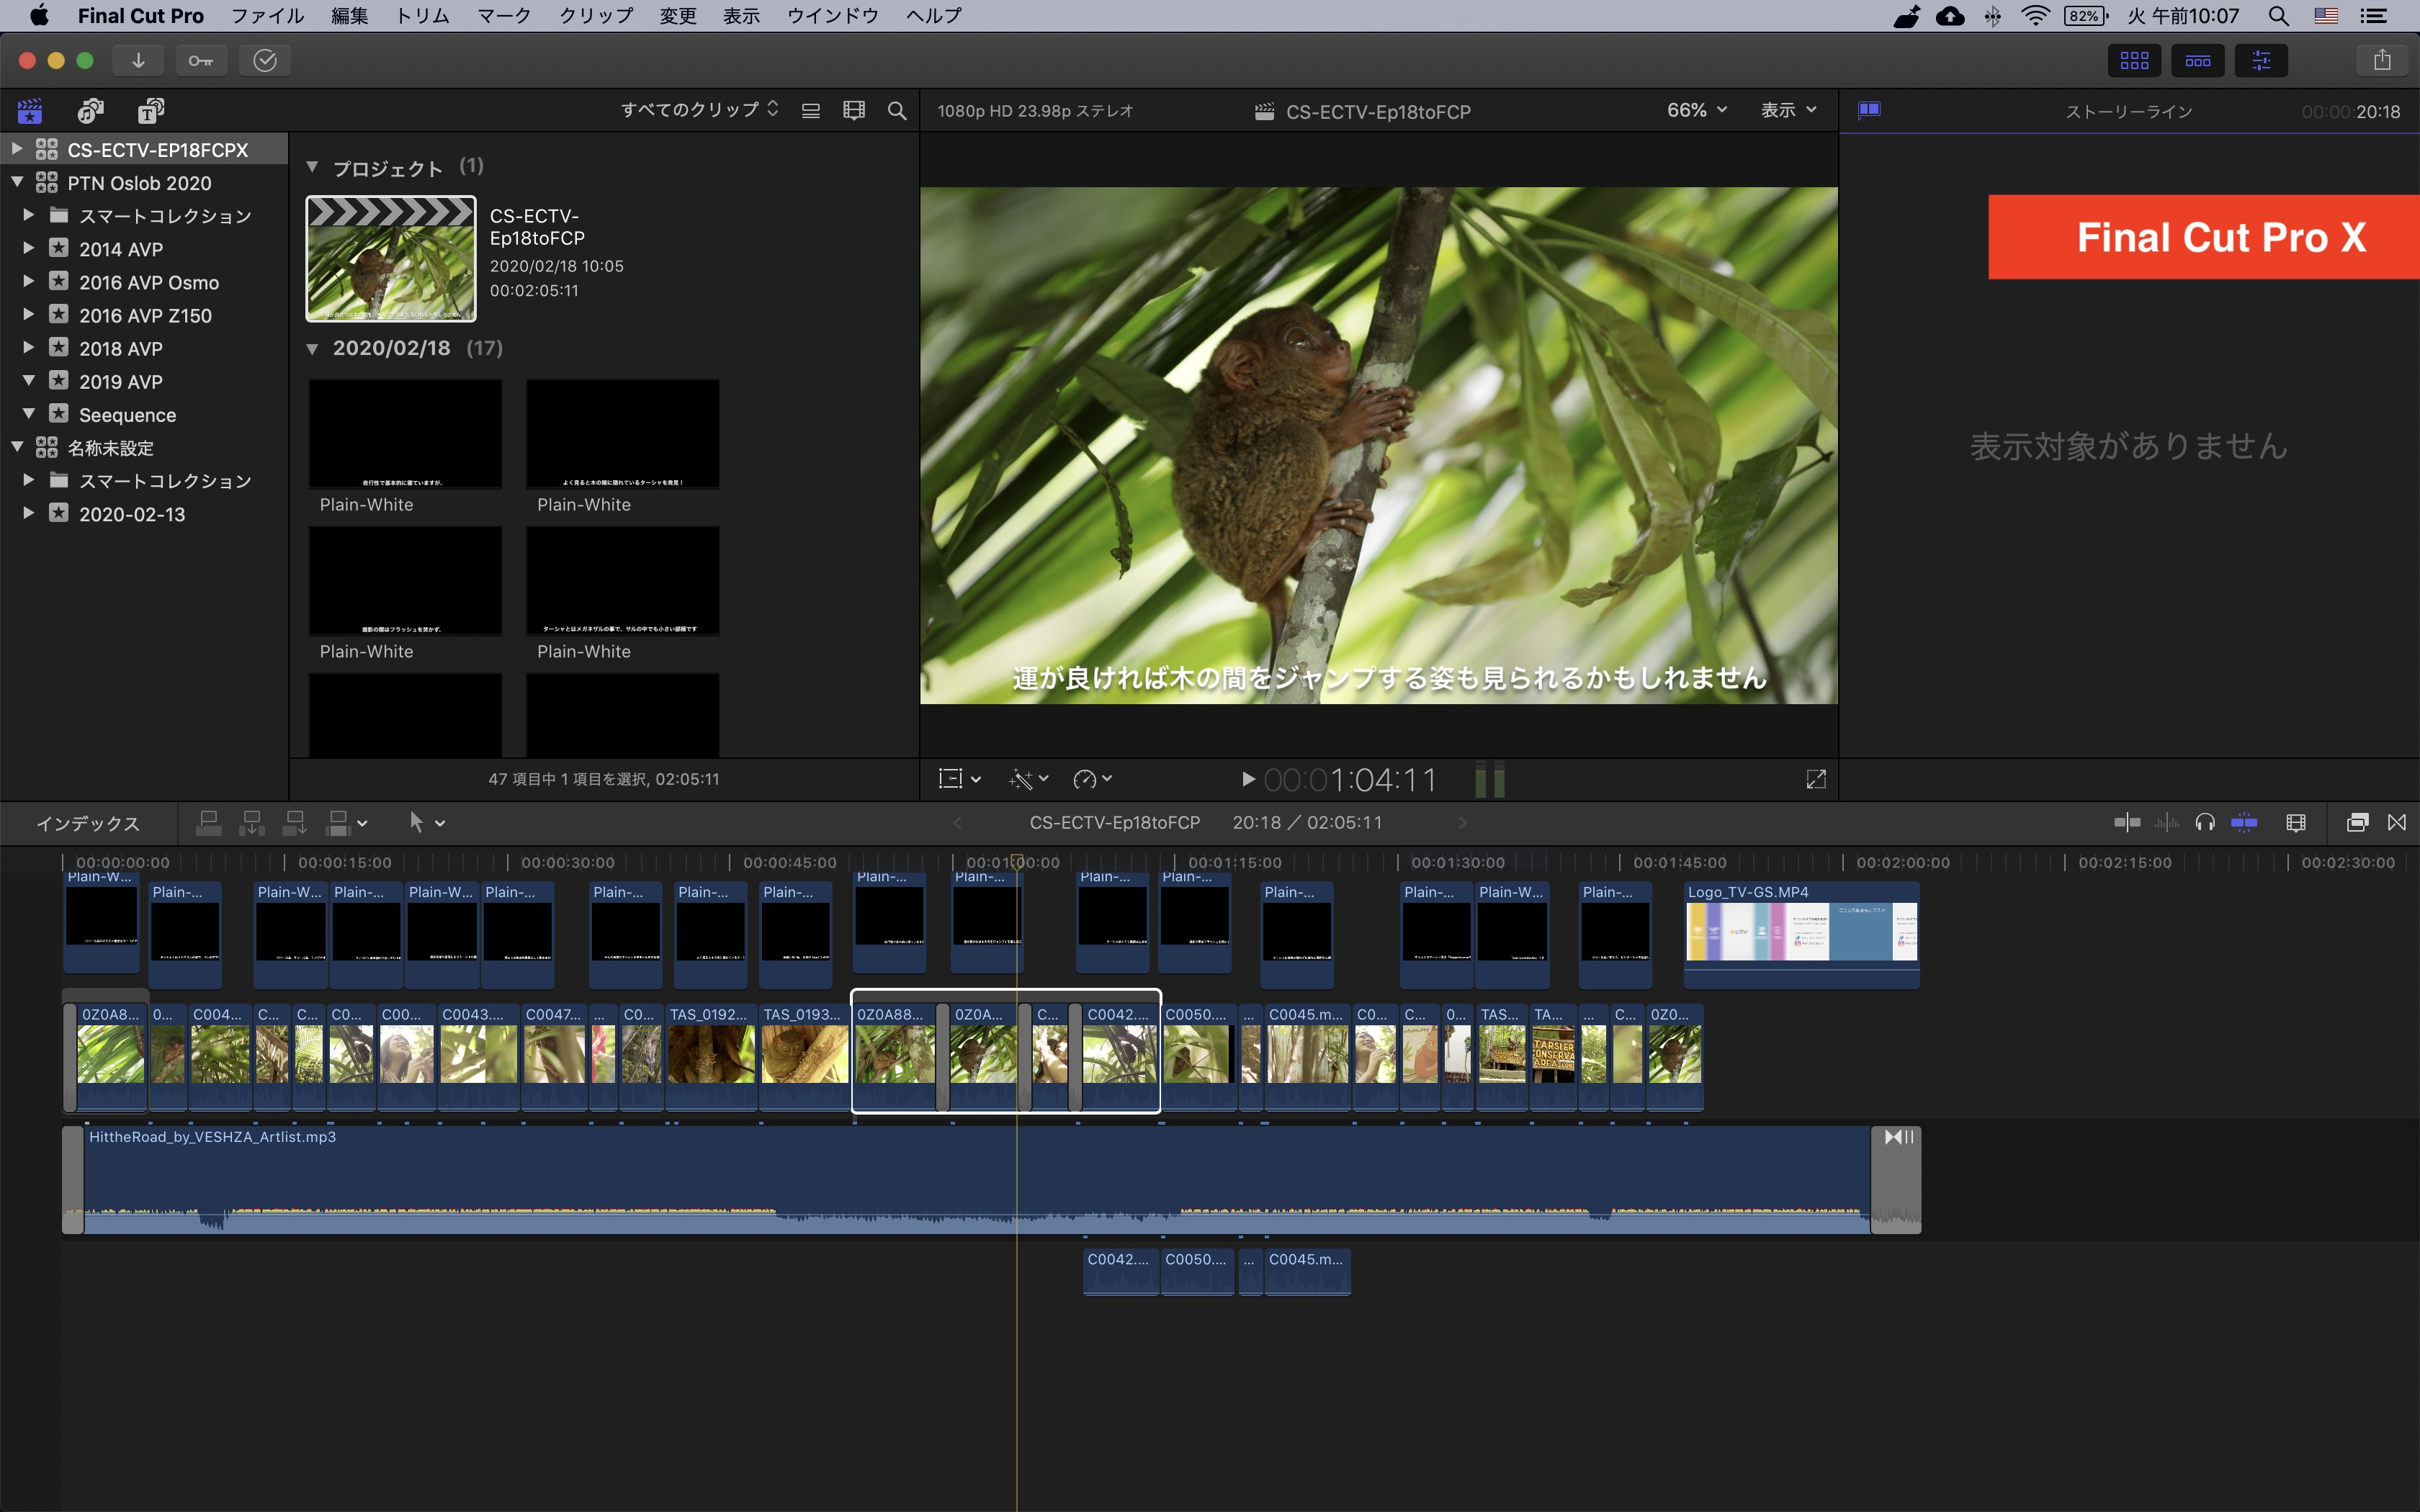The height and width of the screenshot is (1512, 2420).
Task: Click the インデックス button
Action: tap(88, 823)
